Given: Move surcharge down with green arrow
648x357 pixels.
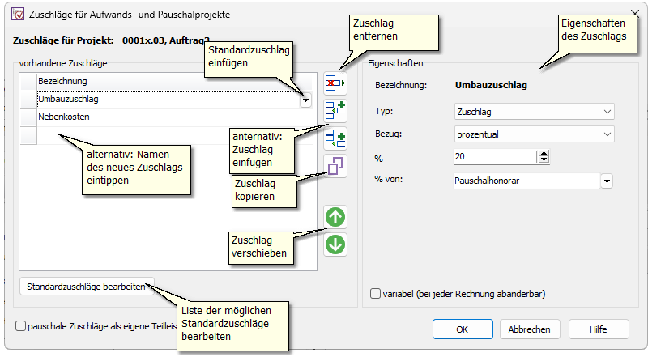Looking at the screenshot, I should (x=335, y=244).
